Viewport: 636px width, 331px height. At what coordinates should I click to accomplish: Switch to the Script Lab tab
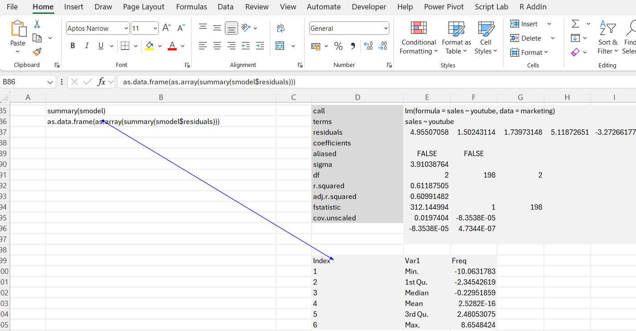click(491, 7)
